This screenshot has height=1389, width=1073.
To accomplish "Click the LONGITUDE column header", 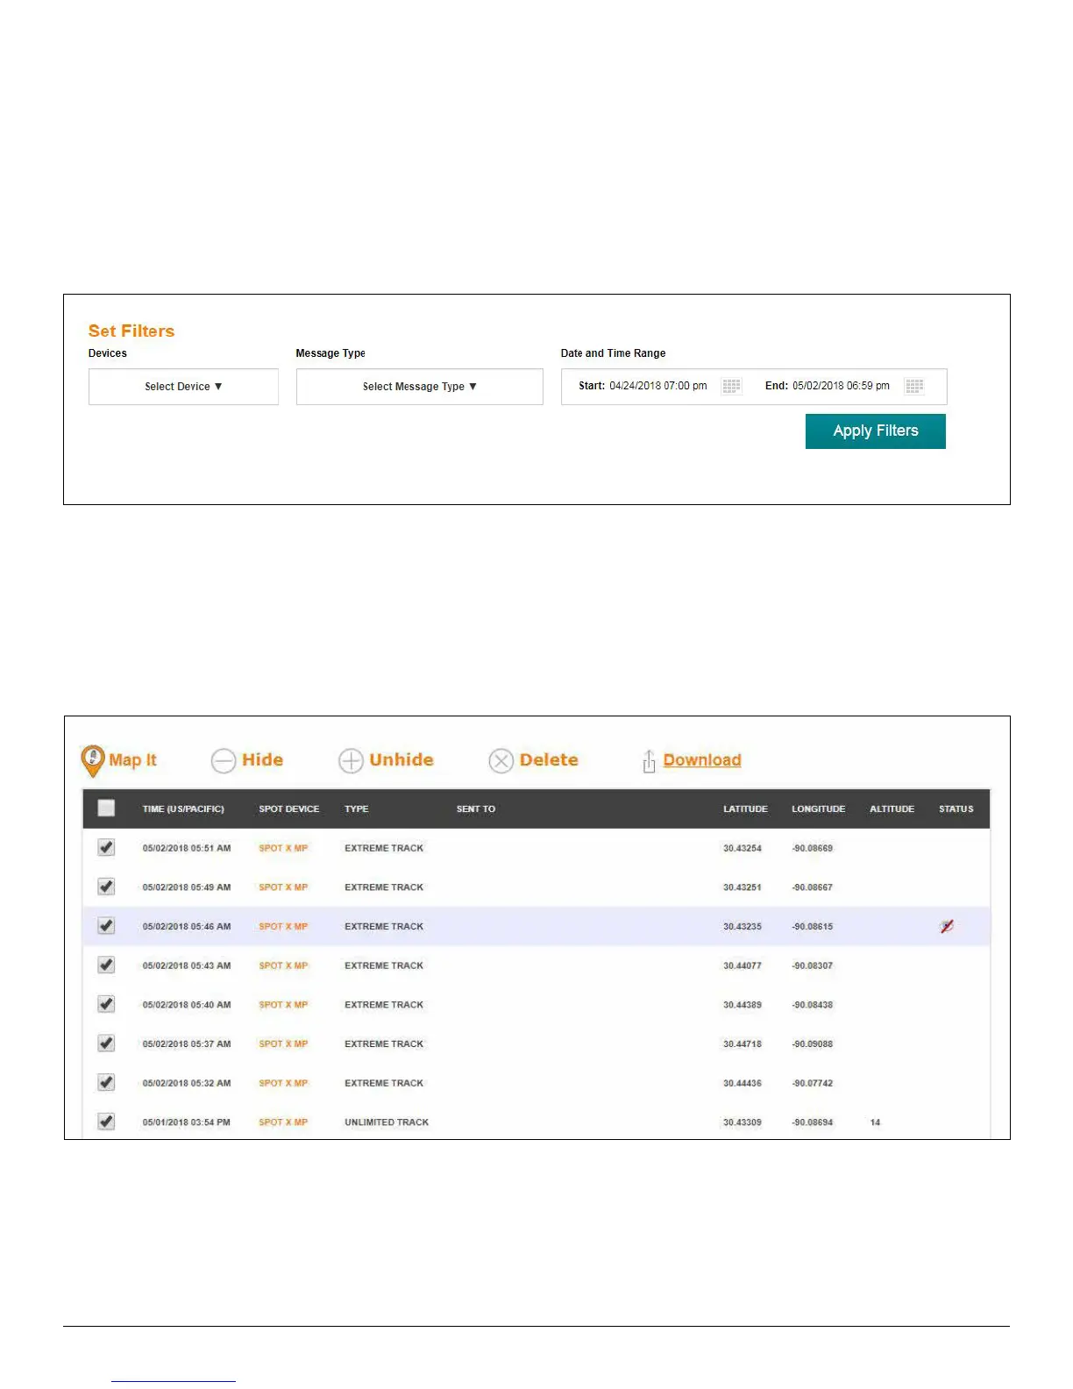I will click(x=819, y=808).
